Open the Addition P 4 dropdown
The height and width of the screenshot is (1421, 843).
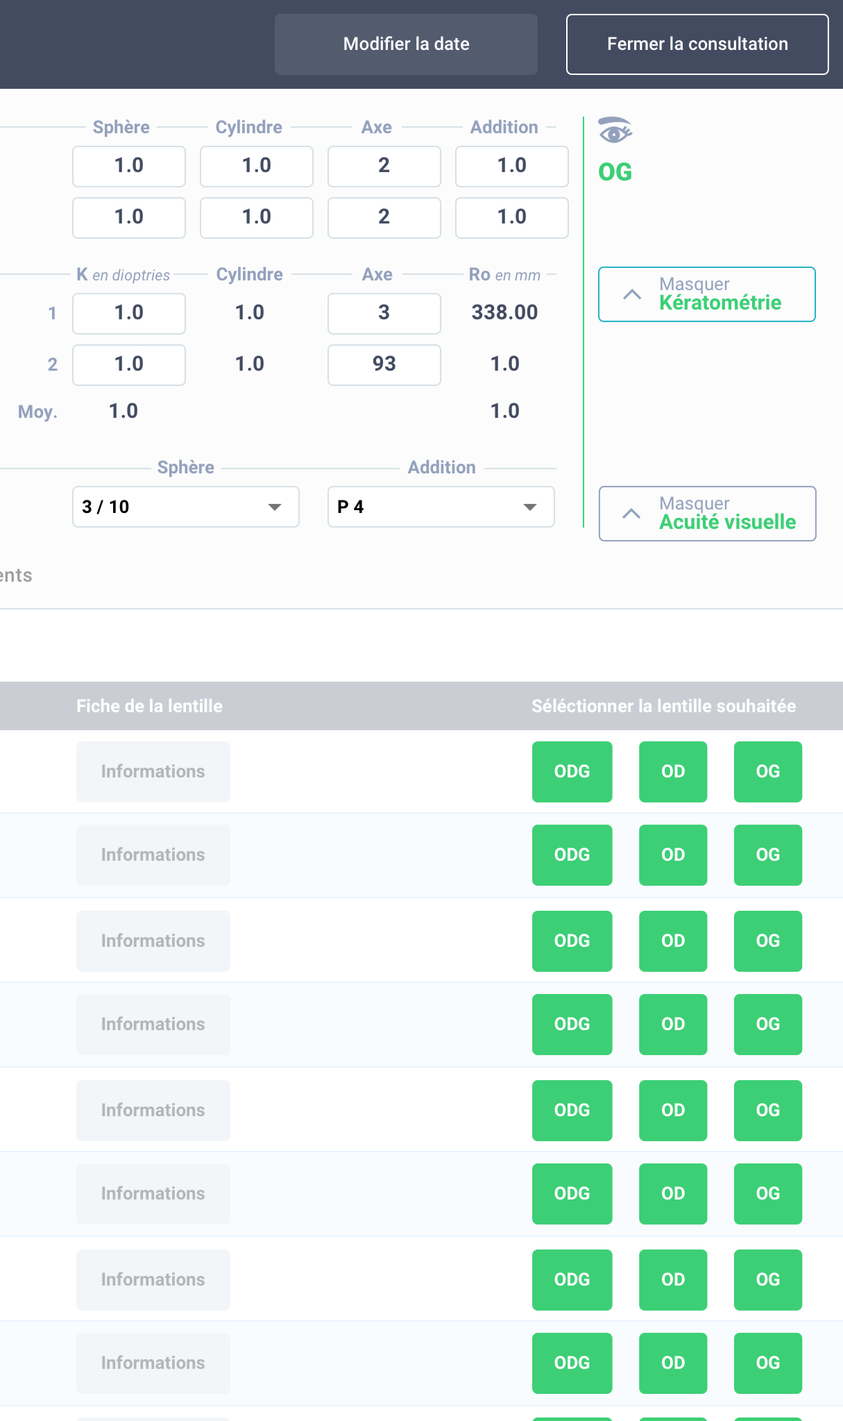[441, 507]
